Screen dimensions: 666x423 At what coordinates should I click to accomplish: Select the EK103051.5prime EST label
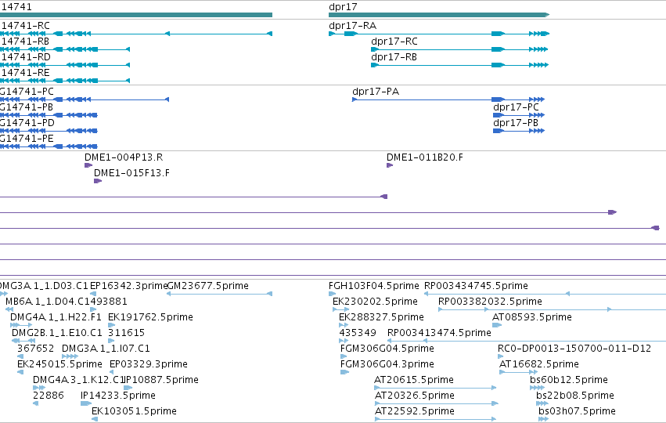coord(135,412)
